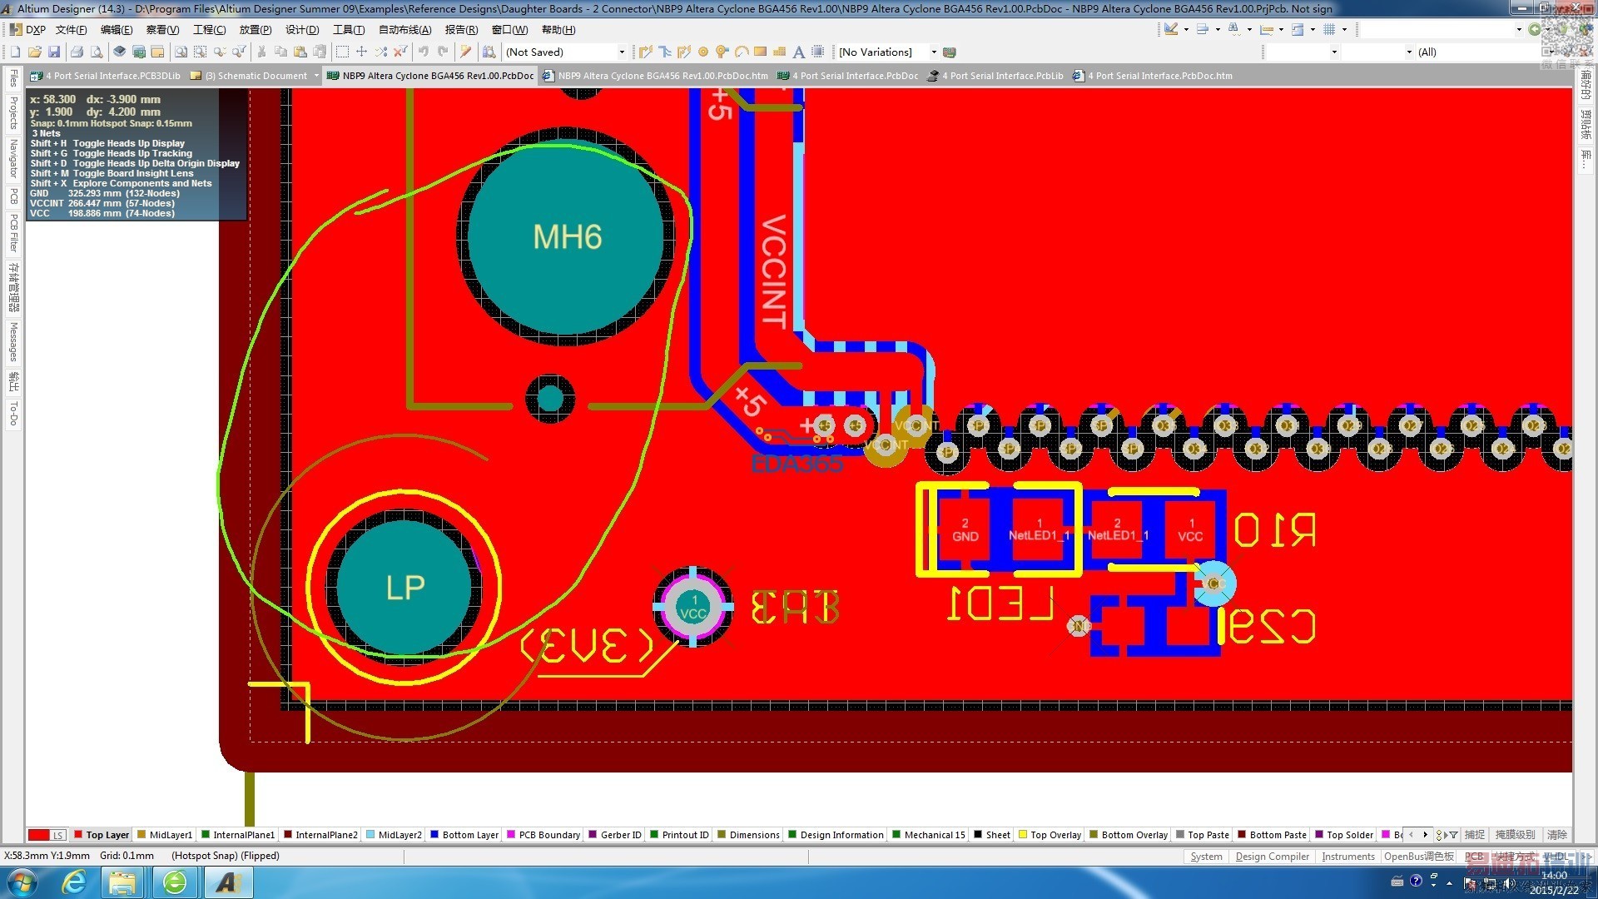Open Internet Explorer from the taskbar

(74, 882)
